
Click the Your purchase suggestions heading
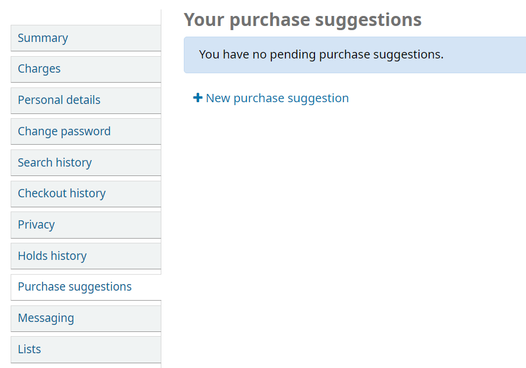(303, 19)
